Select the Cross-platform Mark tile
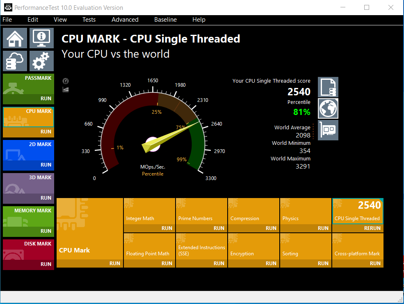Viewport: 404px width, 304px height. click(x=358, y=246)
